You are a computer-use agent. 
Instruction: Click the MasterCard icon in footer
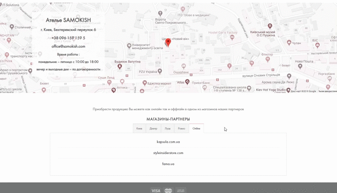[168, 191]
